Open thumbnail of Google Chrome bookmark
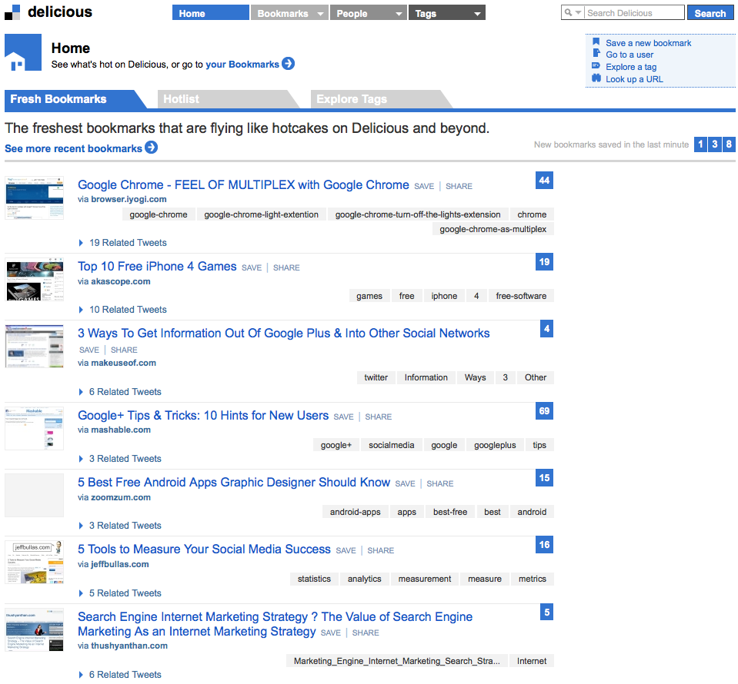 coord(35,198)
